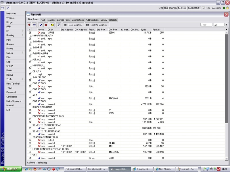
Task: Sort by the Dst. Port column header
Action: point(114,30)
